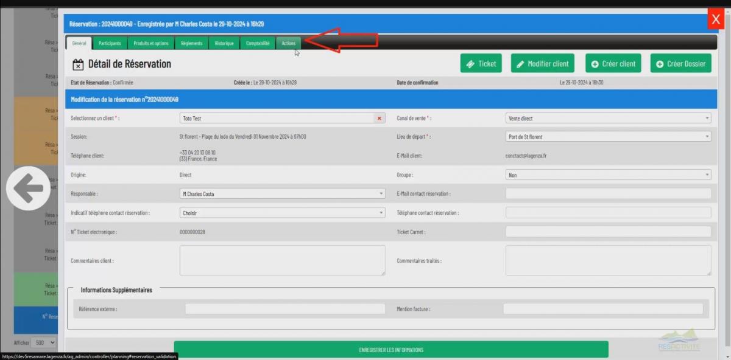Viewport: 731px width, 360px height.
Task: Open the Général tab
Action: [x=79, y=43]
